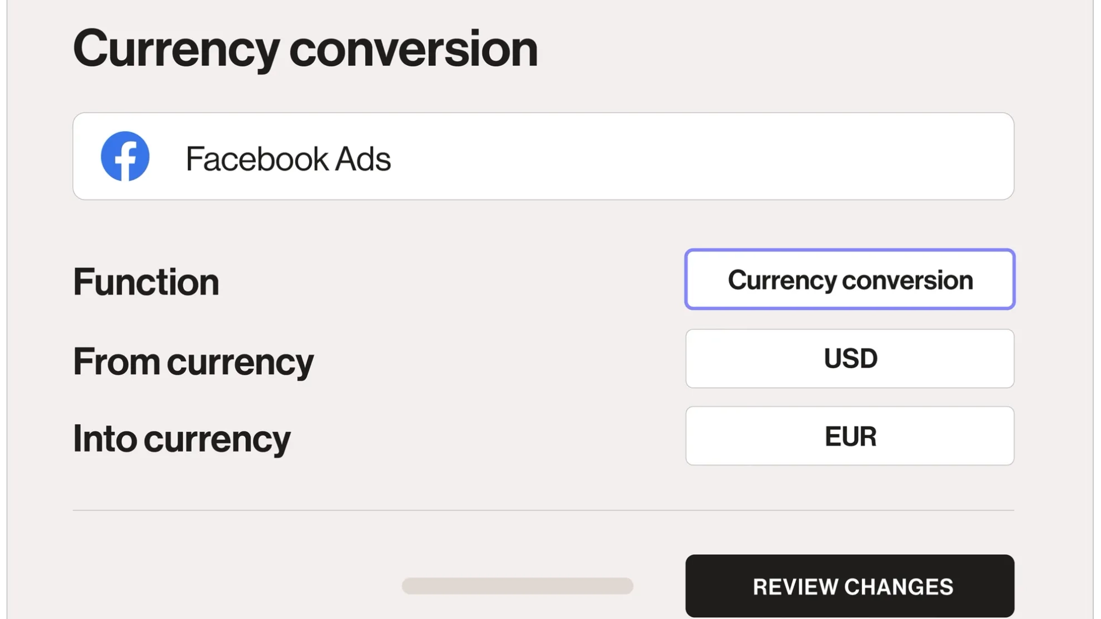Click the Function field label
Image resolution: width=1101 pixels, height=619 pixels.
(146, 282)
